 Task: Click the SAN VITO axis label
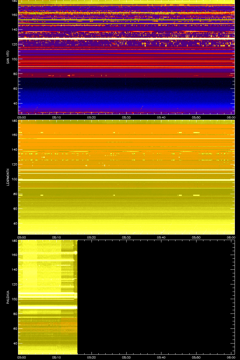pyautogui.click(x=7, y=57)
